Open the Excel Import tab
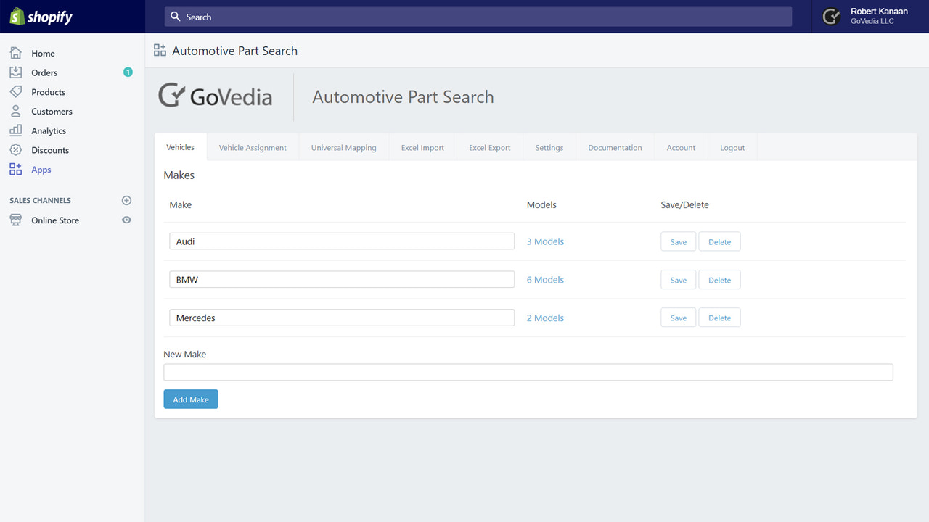This screenshot has height=522, width=929. (422, 146)
